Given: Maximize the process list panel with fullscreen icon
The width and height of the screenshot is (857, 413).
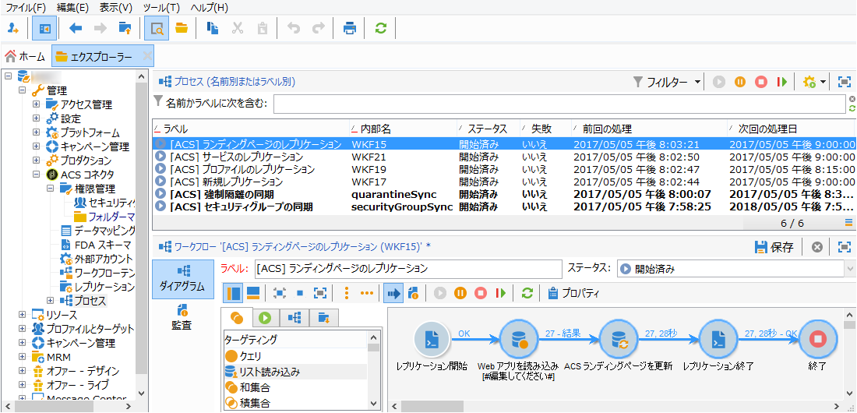Looking at the screenshot, I should click(845, 82).
